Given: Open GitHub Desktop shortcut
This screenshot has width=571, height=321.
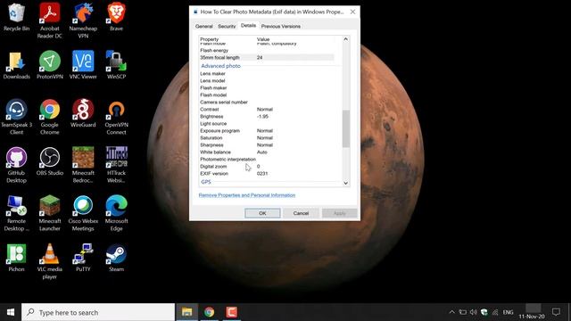Looking at the screenshot, I should pos(16,165).
